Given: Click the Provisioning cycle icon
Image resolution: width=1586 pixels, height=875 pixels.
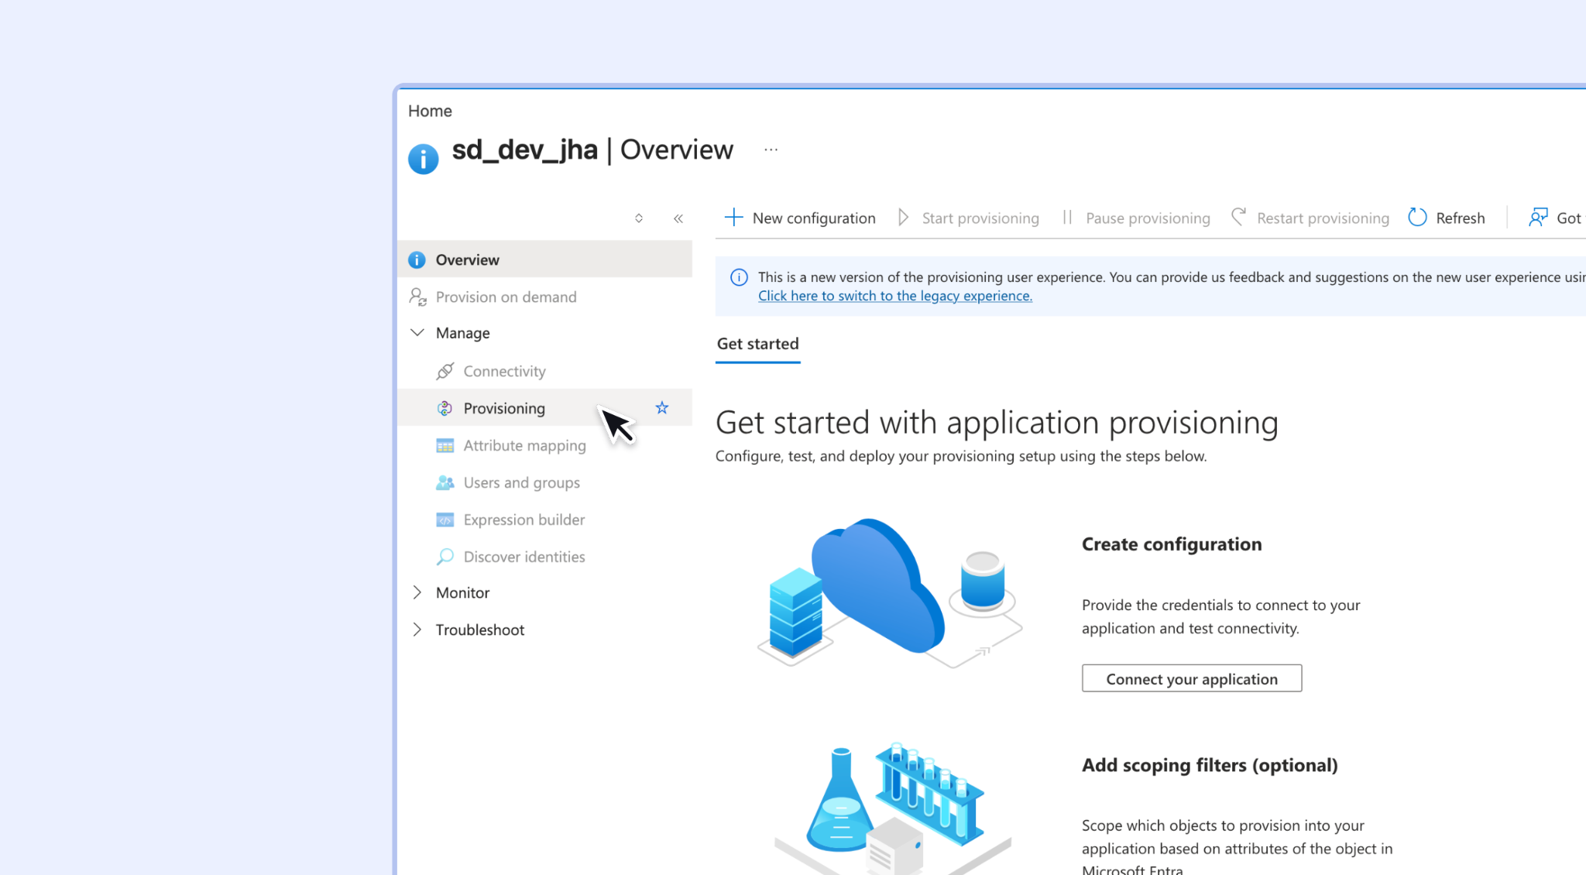Looking at the screenshot, I should 445,408.
